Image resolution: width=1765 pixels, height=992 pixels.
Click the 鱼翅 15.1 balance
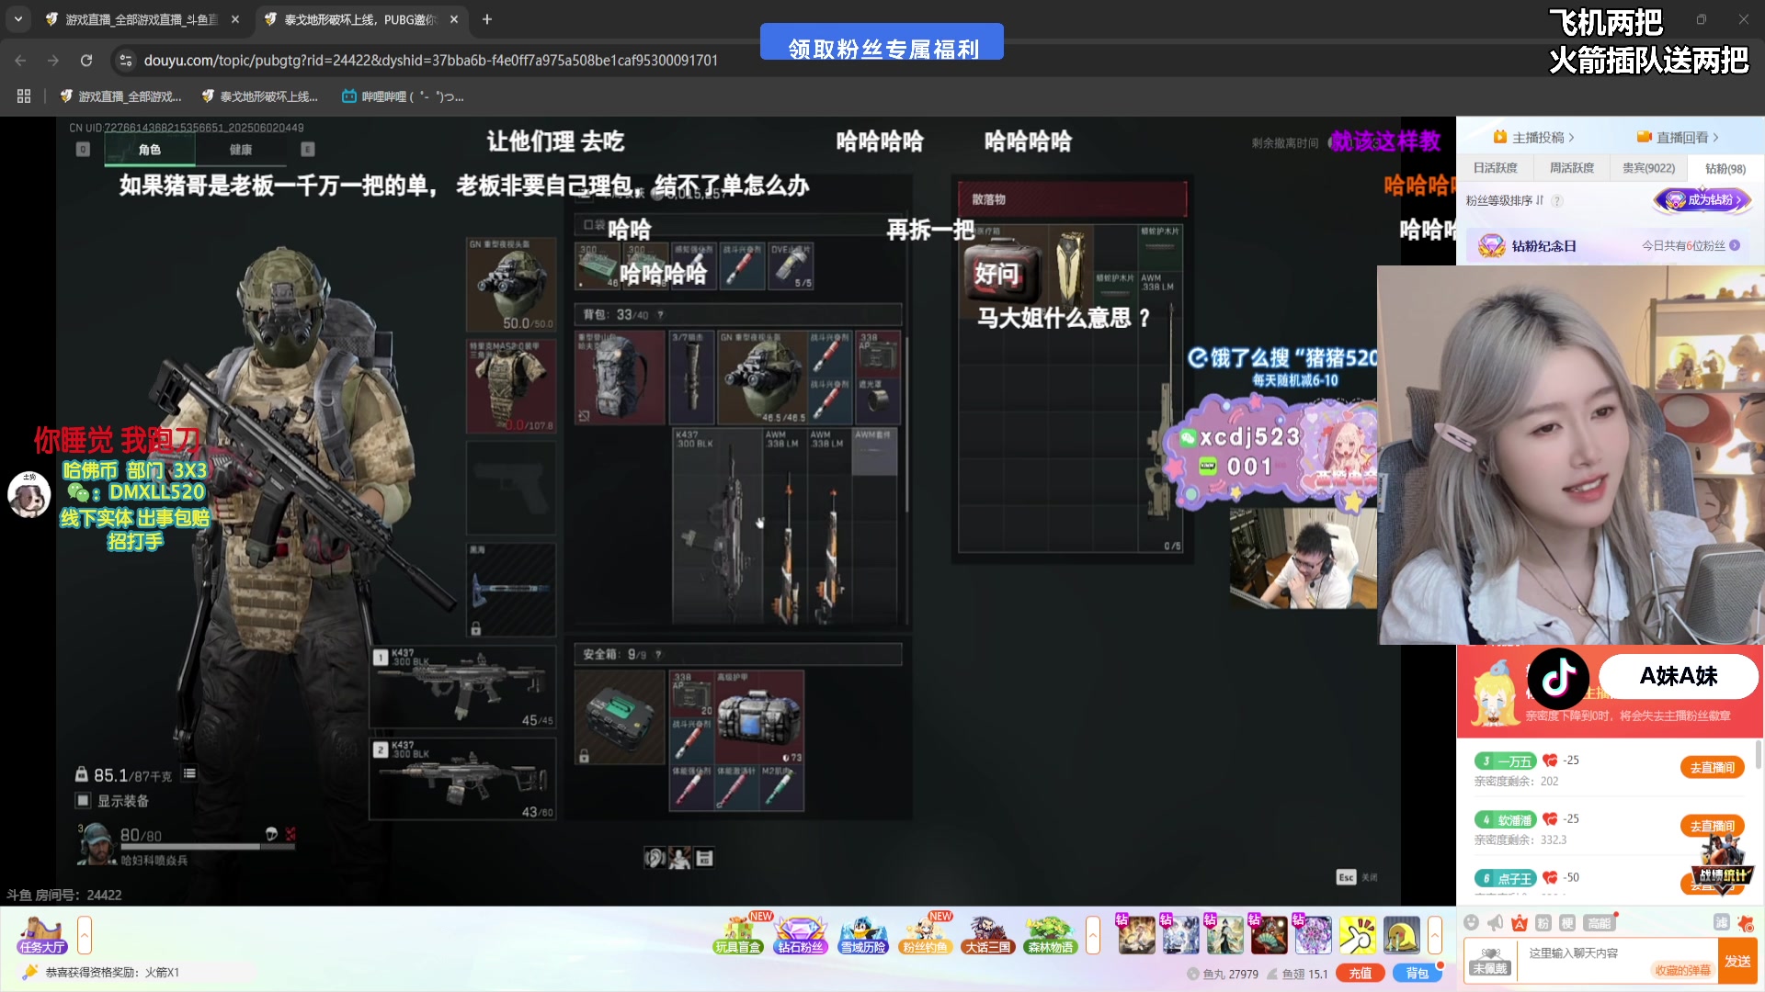click(x=1297, y=974)
